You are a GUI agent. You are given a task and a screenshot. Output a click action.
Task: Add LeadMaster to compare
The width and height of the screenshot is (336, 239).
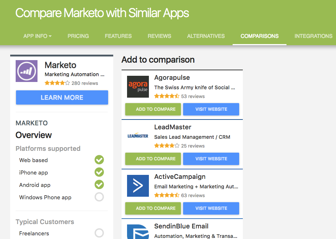pyautogui.click(x=153, y=159)
